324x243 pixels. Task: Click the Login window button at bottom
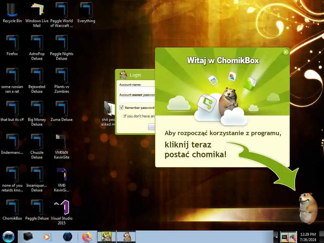tap(152, 127)
